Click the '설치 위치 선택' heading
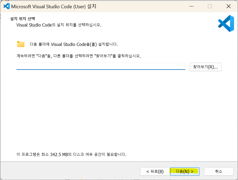The width and height of the screenshot is (238, 180). [x=23, y=19]
